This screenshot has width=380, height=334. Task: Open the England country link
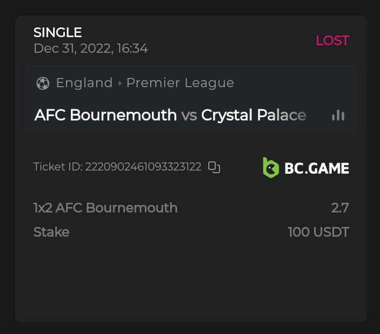(x=84, y=83)
